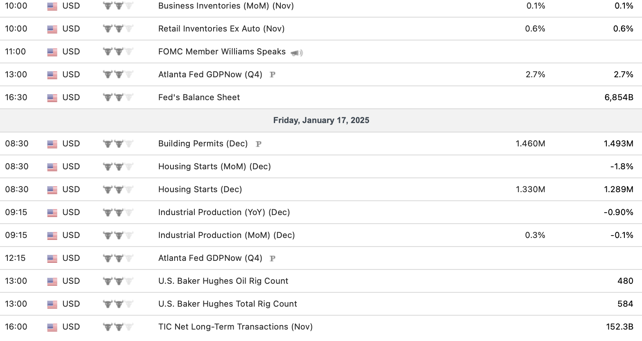Open Industrial Production (MoM) (Dec) event
Screen dimensions: 642x341
pyautogui.click(x=226, y=236)
